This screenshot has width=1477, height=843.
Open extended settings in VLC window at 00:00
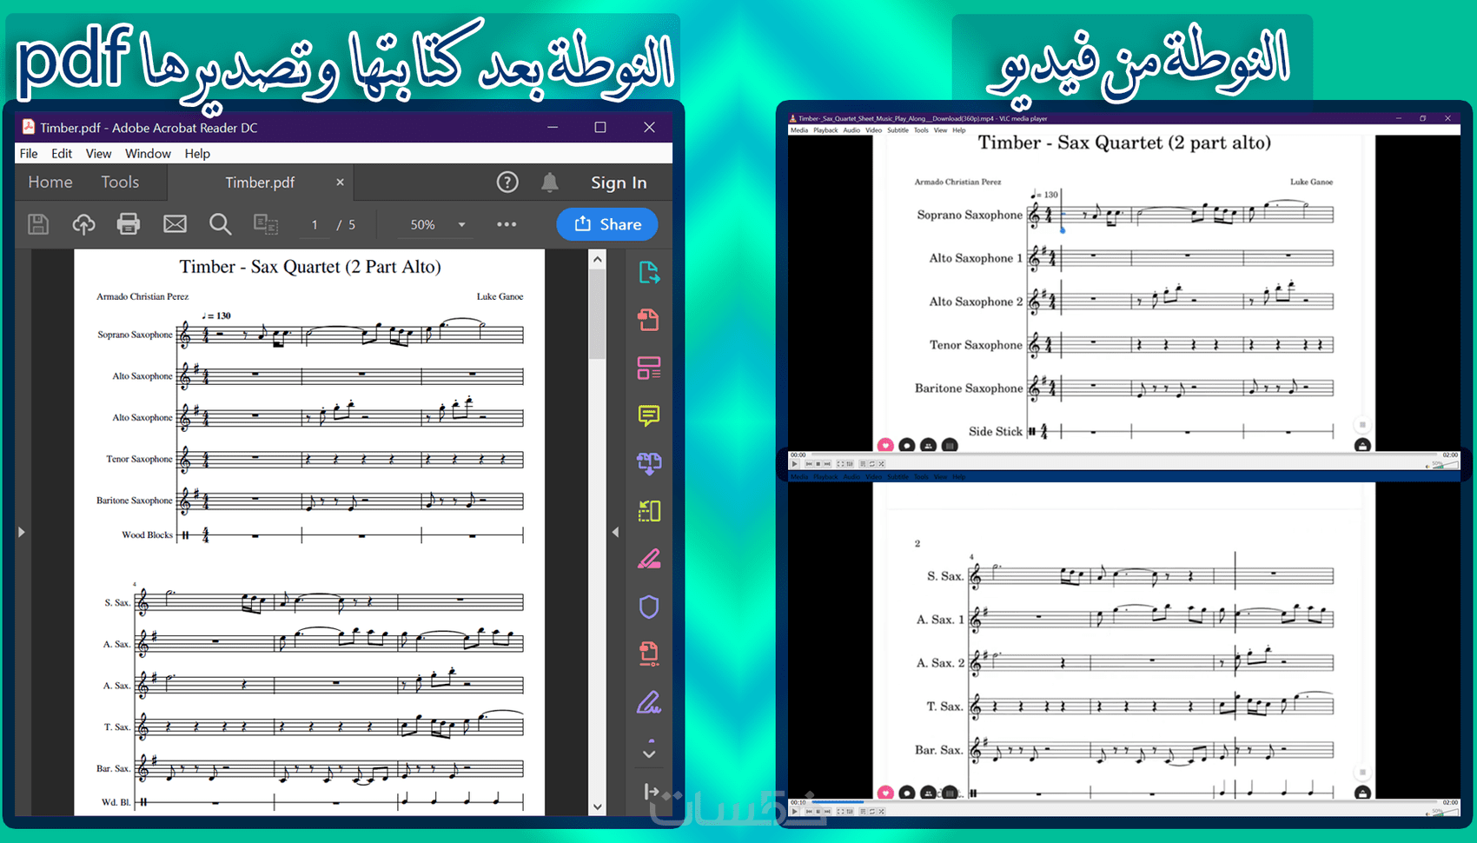(x=850, y=464)
